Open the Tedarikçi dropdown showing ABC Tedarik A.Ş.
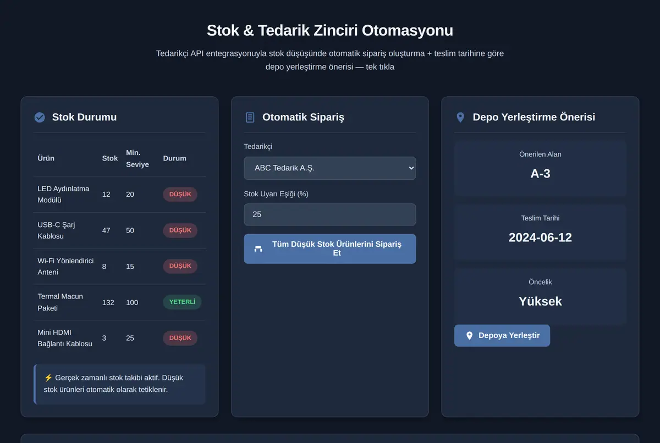Viewport: 660px width, 443px height. (x=330, y=168)
